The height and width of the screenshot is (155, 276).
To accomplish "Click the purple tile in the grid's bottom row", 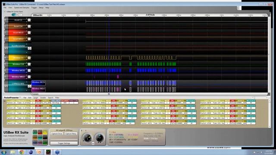I will point(40,143).
